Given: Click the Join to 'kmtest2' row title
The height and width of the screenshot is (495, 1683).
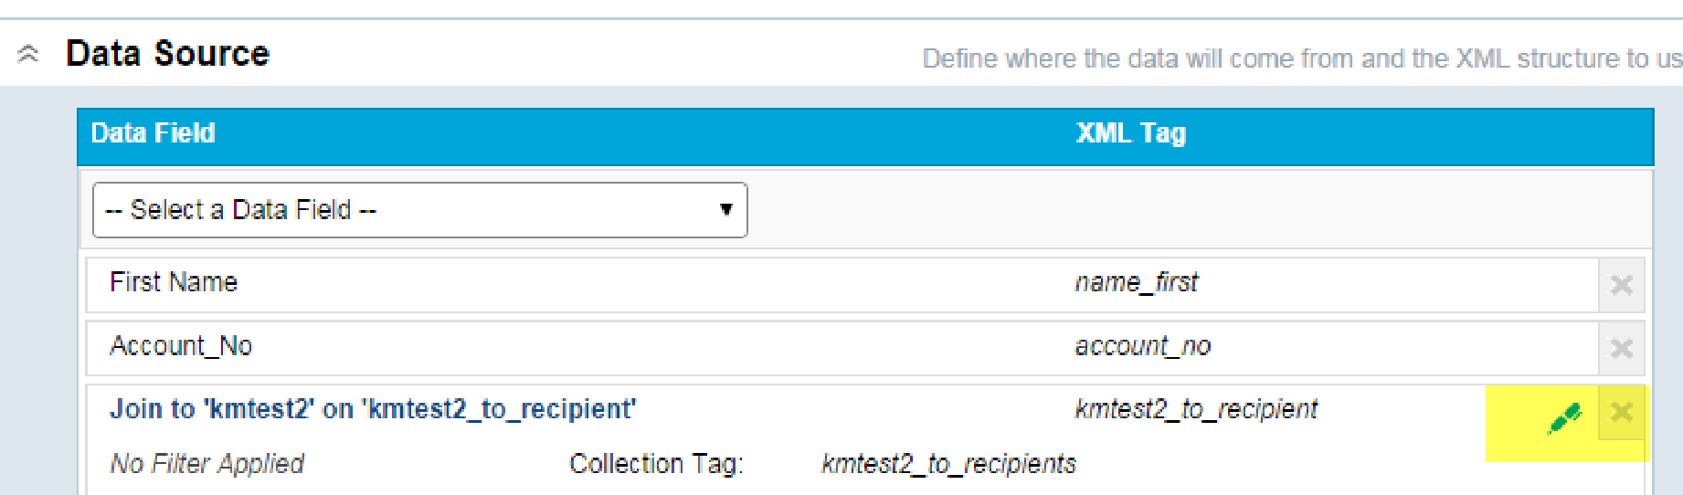Looking at the screenshot, I should 373,409.
